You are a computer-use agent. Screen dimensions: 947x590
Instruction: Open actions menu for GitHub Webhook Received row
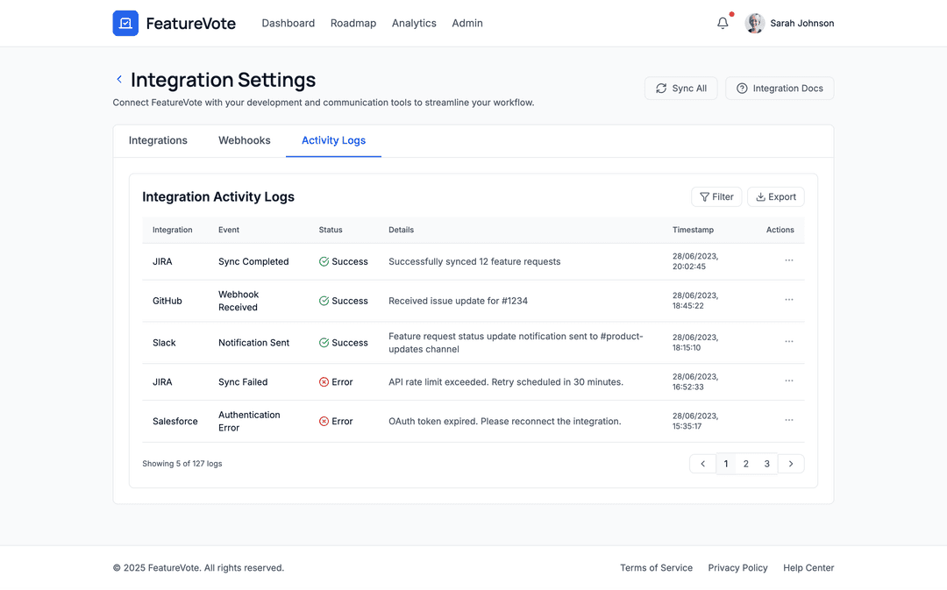(x=788, y=301)
